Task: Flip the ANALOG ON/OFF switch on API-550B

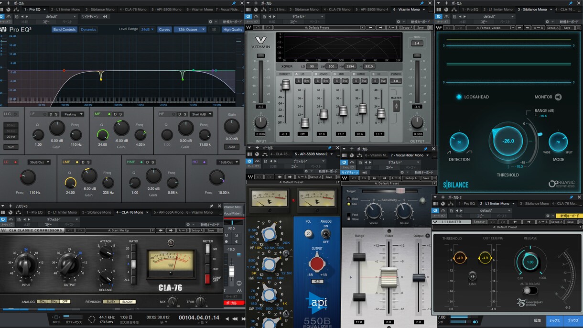Action: point(325,234)
